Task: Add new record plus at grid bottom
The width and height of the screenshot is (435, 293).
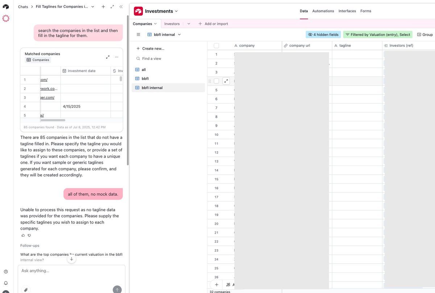Action: [x=216, y=285]
